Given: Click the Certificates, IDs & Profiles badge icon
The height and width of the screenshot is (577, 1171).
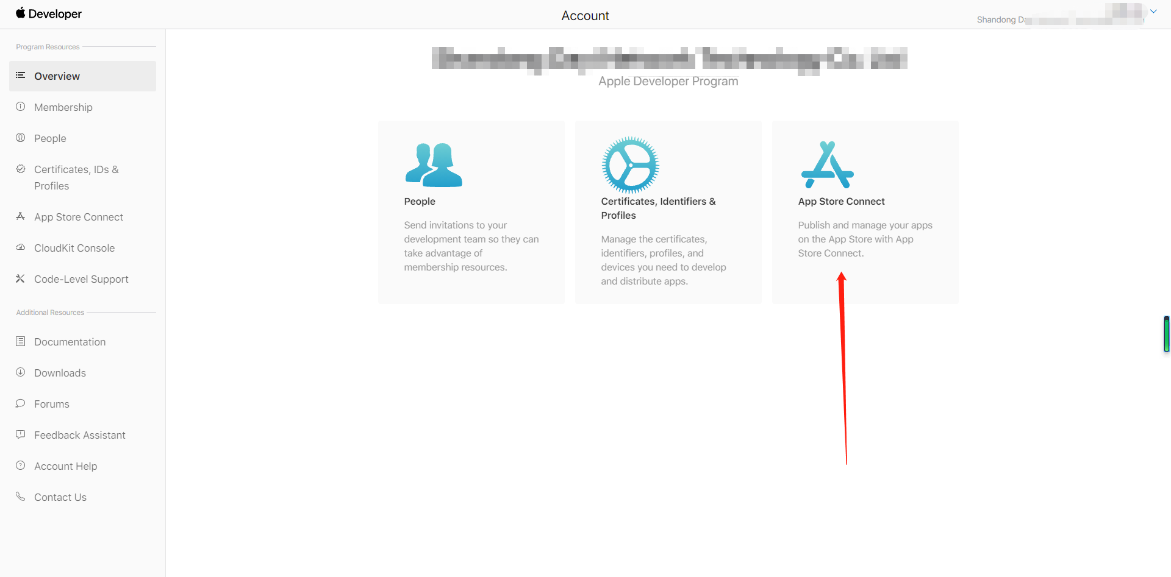Looking at the screenshot, I should point(20,169).
